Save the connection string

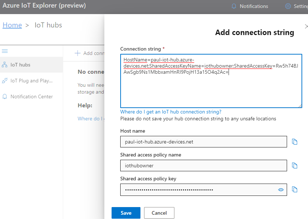(x=126, y=213)
